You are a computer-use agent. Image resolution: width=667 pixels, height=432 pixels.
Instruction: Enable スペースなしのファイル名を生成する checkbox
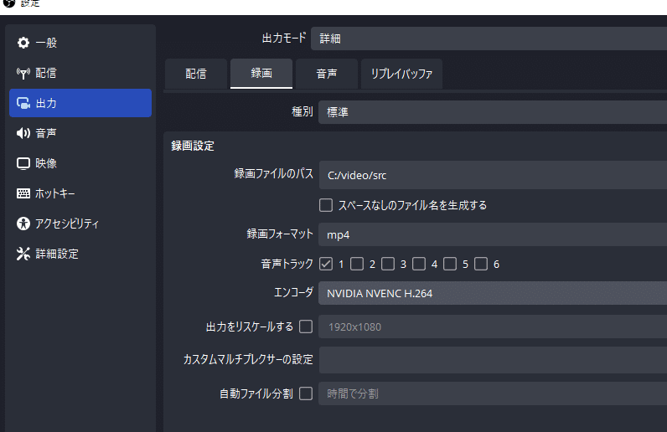tap(326, 205)
